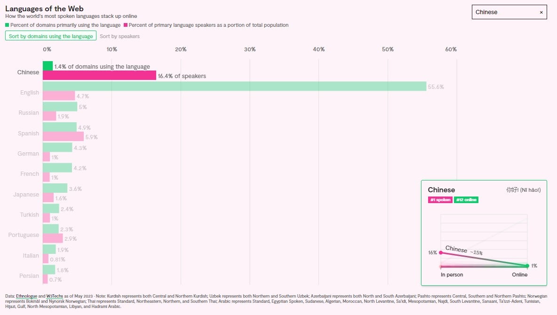Click the Chinese 1.4% green domains bar
The height and width of the screenshot is (315, 557).
pyautogui.click(x=48, y=66)
